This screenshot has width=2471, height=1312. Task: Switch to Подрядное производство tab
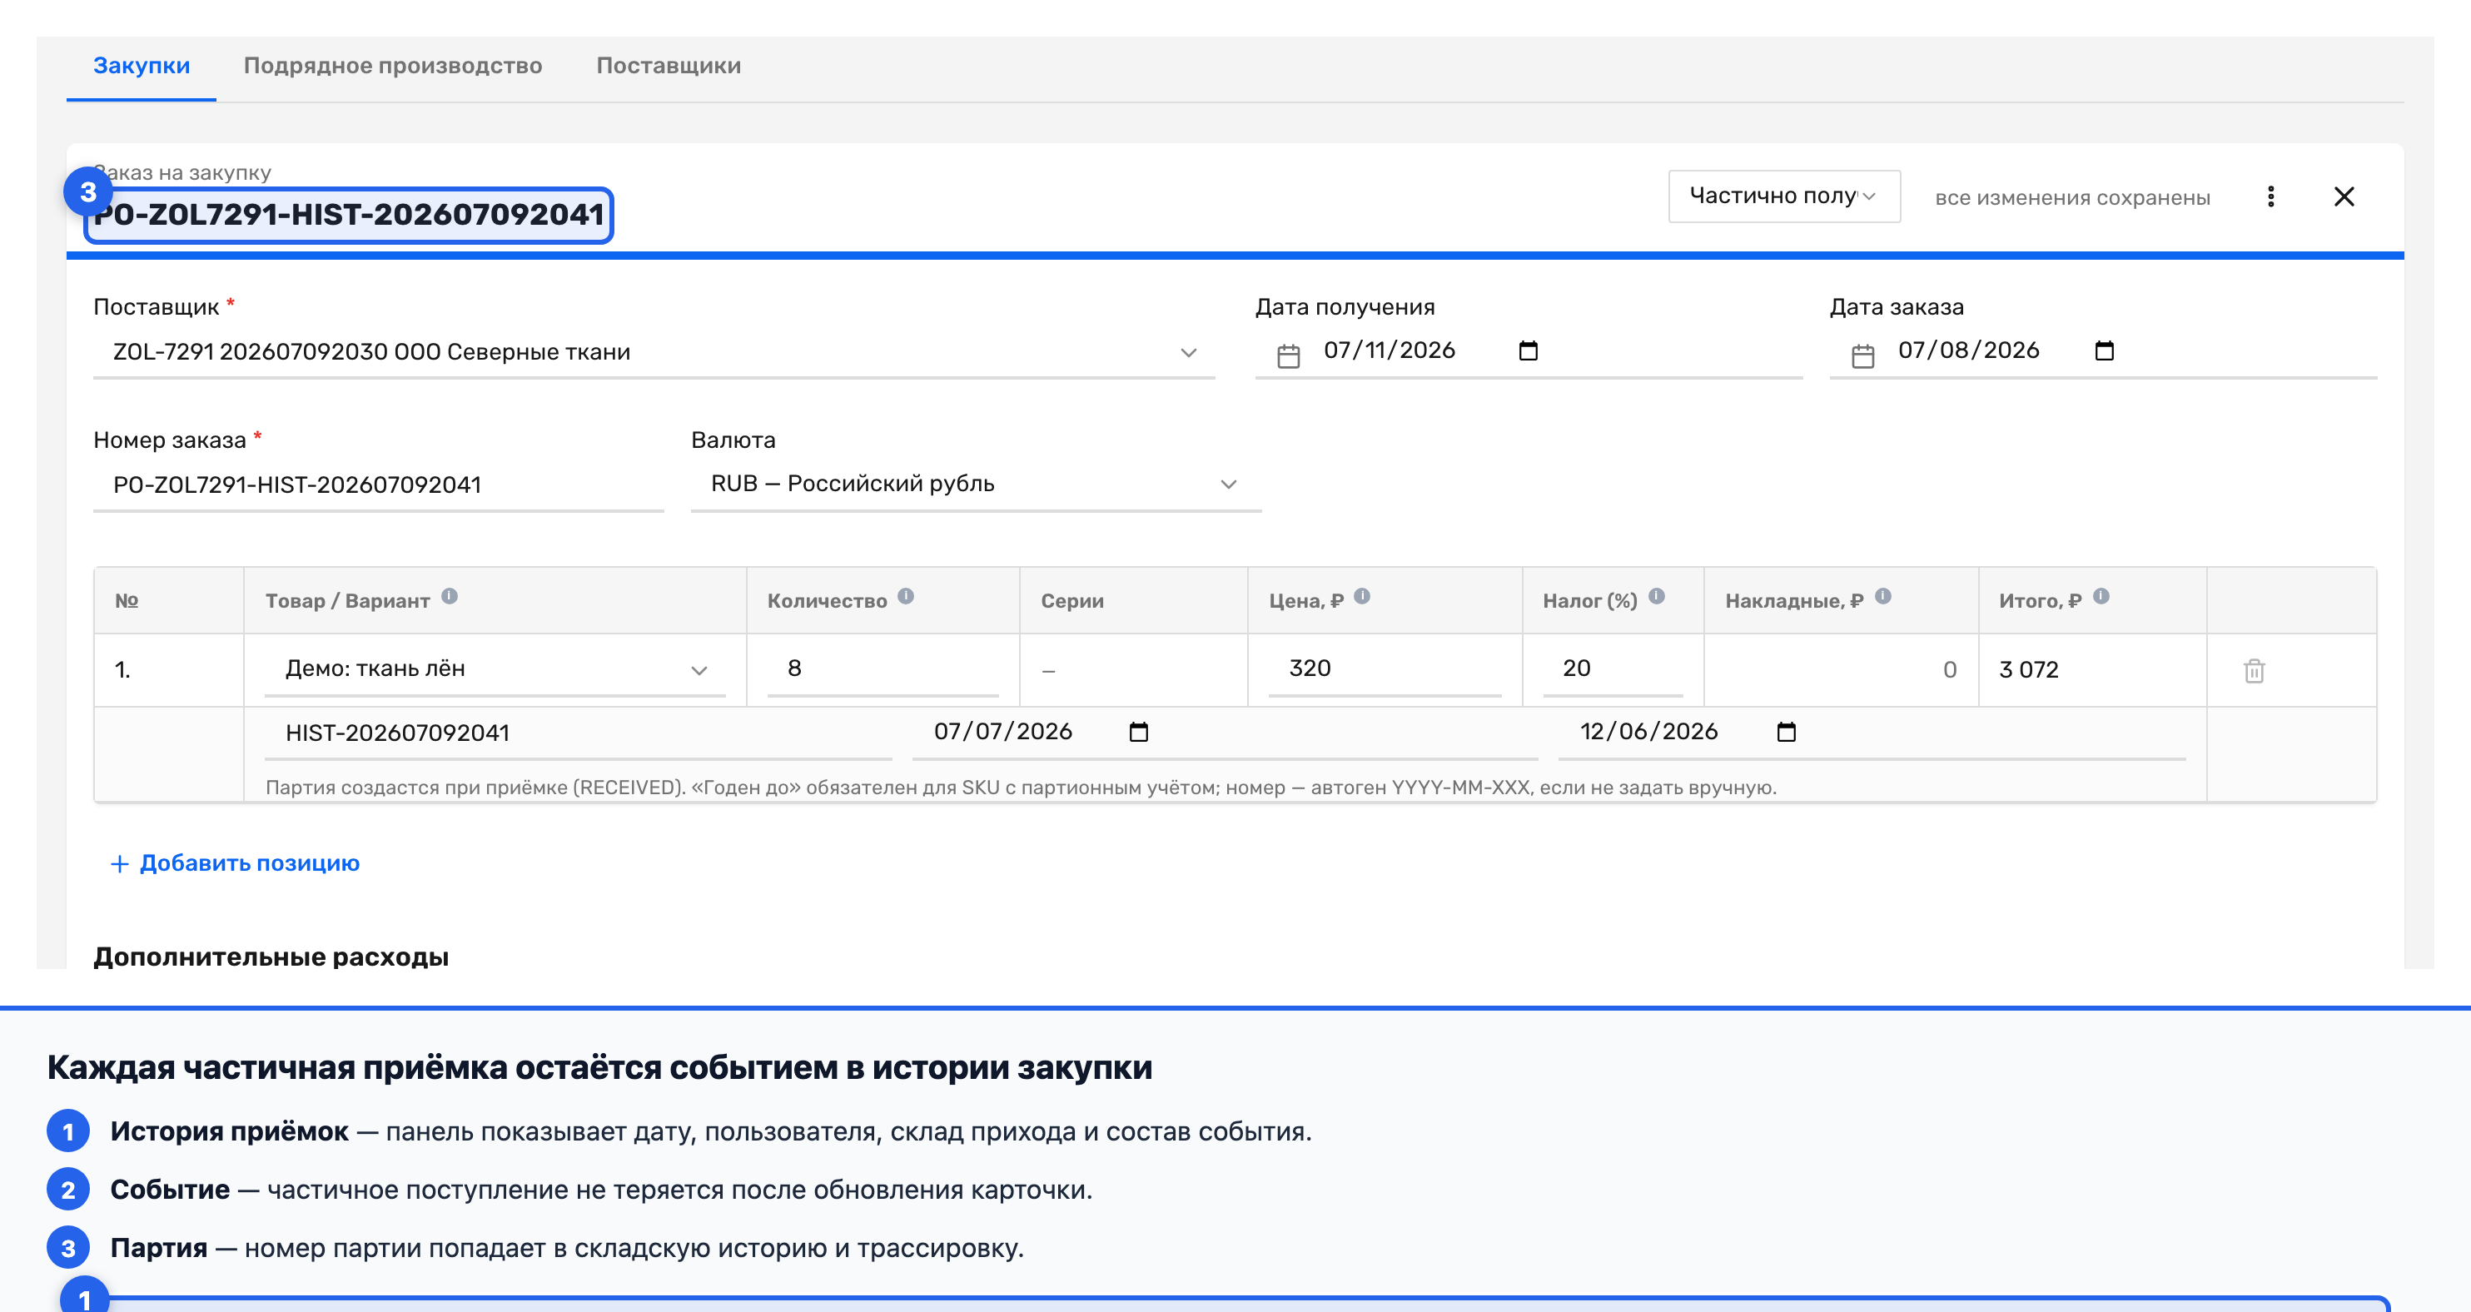pyautogui.click(x=392, y=65)
